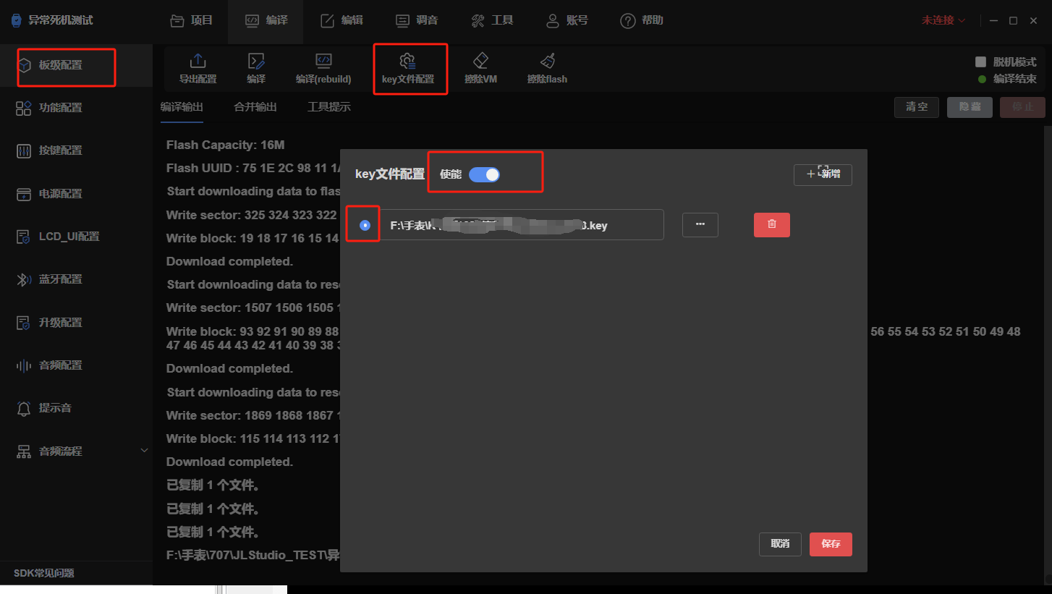Click the 编译结束 status text
The image size is (1052, 594).
tap(1014, 79)
